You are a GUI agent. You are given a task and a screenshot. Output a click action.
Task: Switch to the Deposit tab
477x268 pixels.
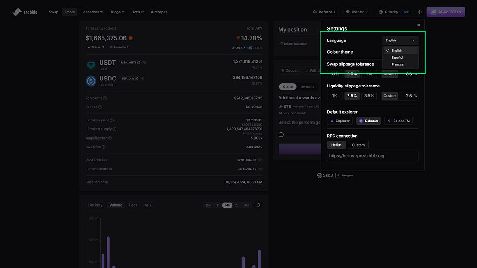click(290, 71)
